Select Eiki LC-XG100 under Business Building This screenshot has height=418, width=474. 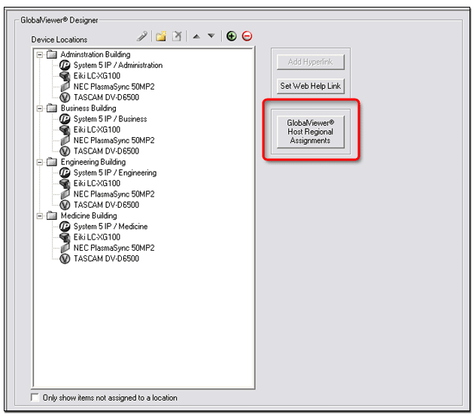coord(96,130)
